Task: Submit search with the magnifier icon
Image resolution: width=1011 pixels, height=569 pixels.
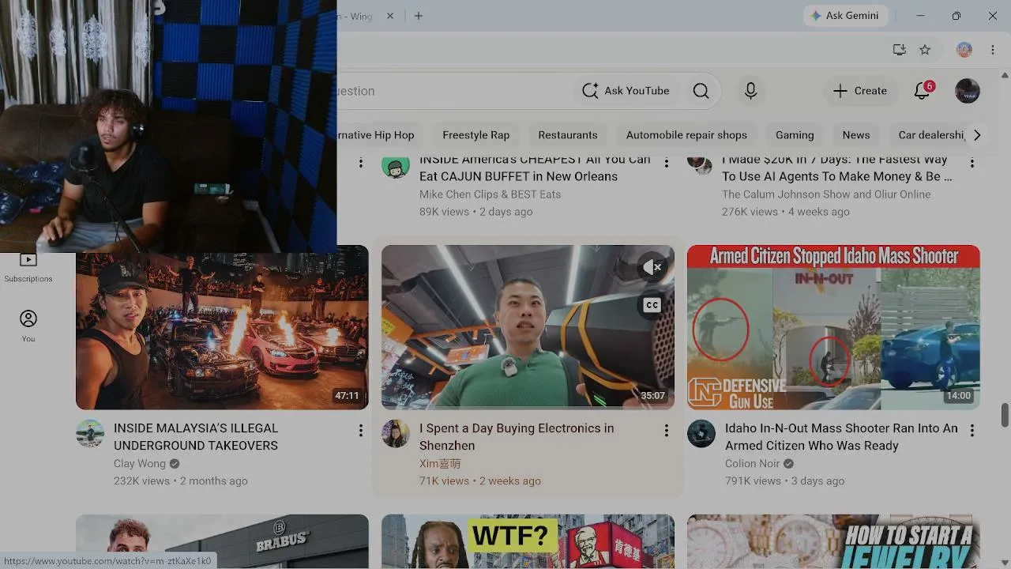Action: point(701,91)
